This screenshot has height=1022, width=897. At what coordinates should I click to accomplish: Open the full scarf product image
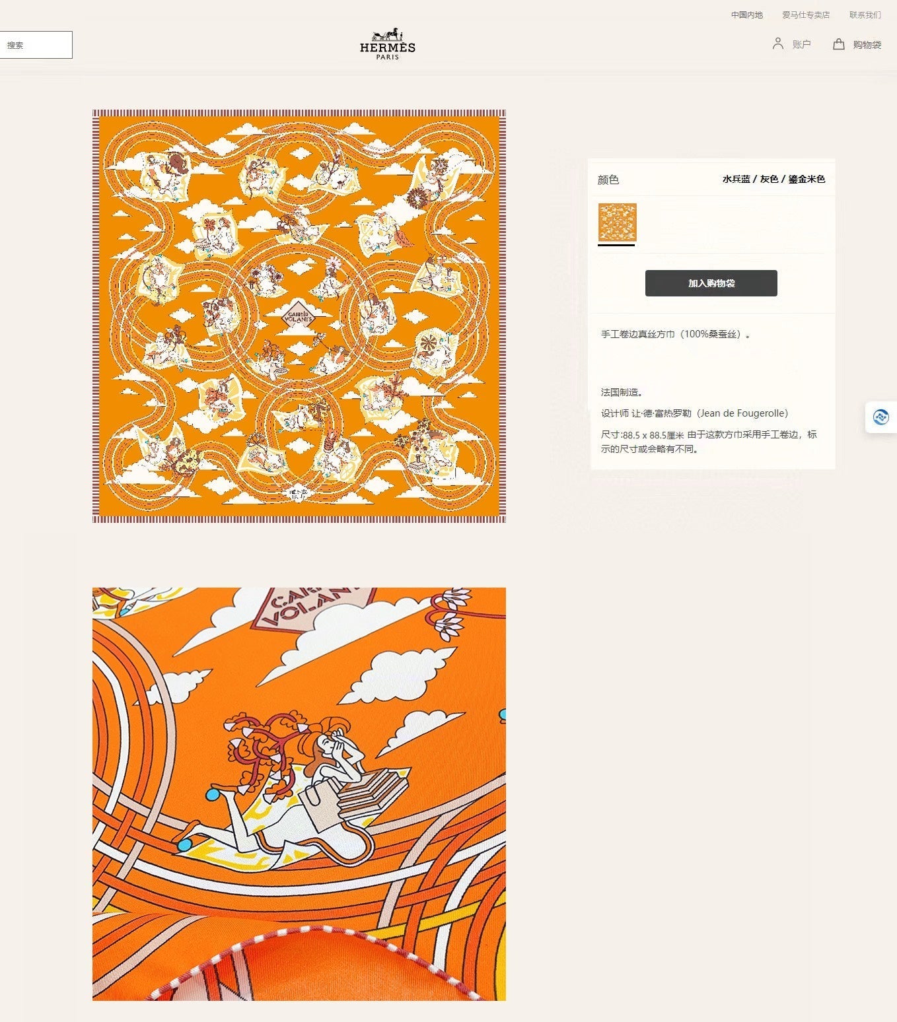coord(299,316)
